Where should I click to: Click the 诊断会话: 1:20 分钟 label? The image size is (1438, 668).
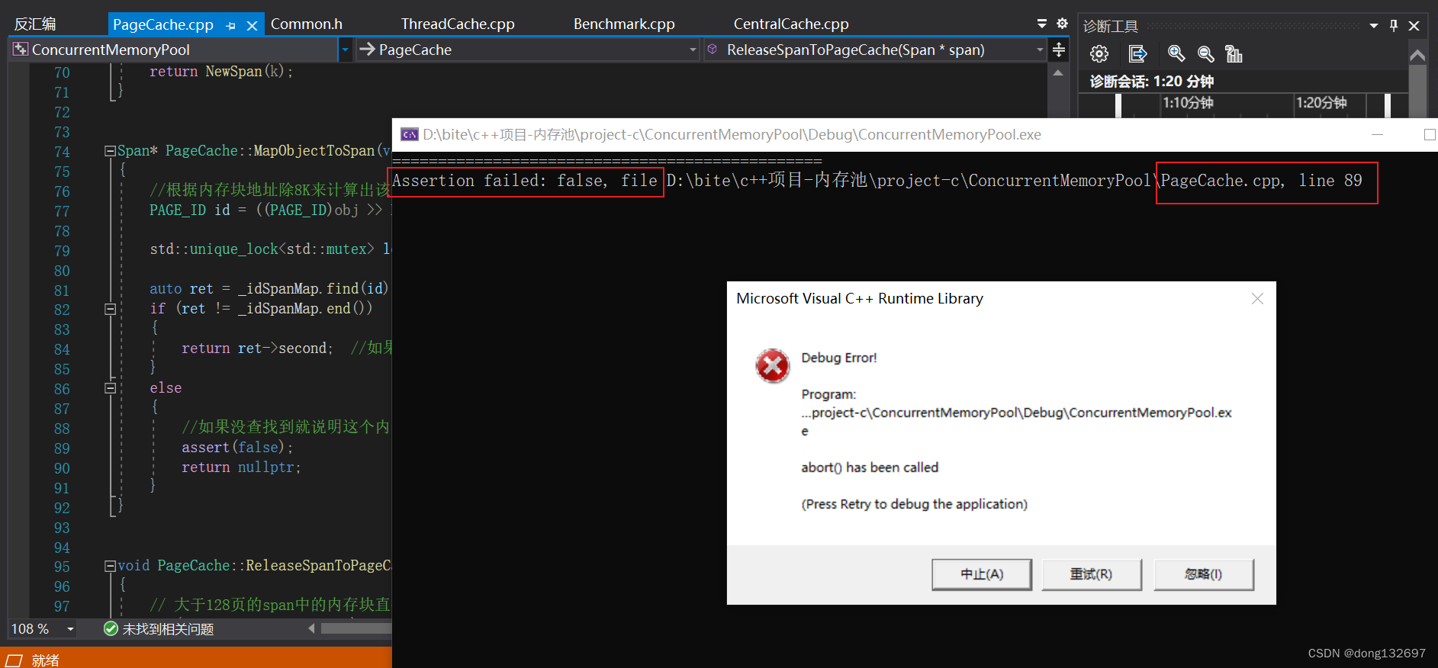pyautogui.click(x=1151, y=81)
